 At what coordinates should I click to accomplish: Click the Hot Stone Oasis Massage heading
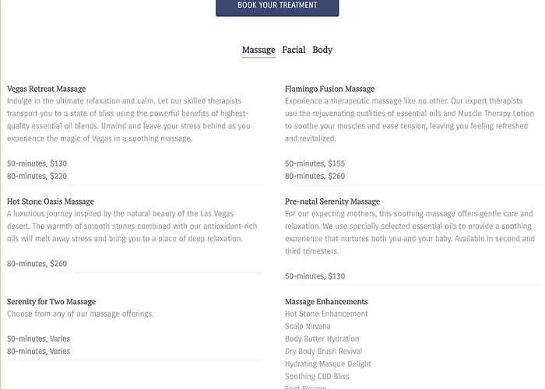point(51,202)
